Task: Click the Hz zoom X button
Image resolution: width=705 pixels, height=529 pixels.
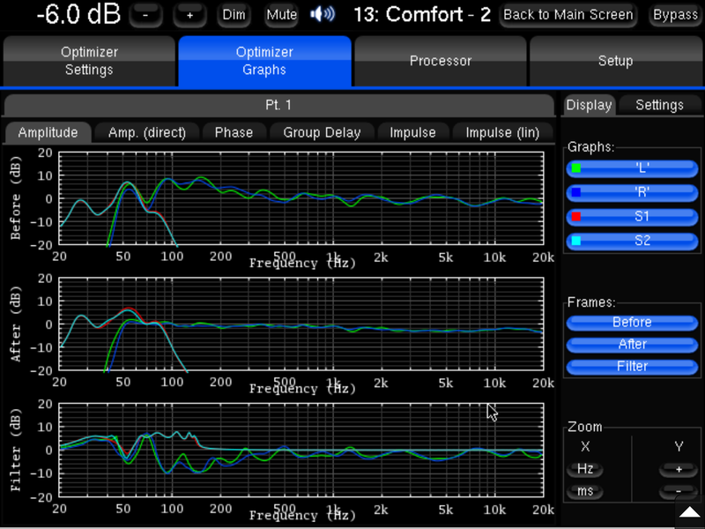Action: [x=585, y=469]
